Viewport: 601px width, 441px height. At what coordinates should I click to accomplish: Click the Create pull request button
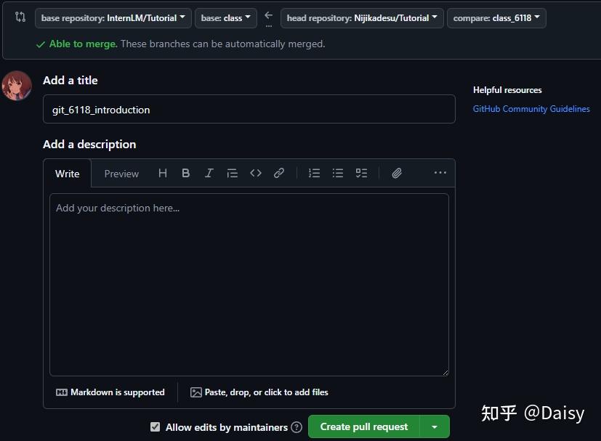tap(363, 426)
